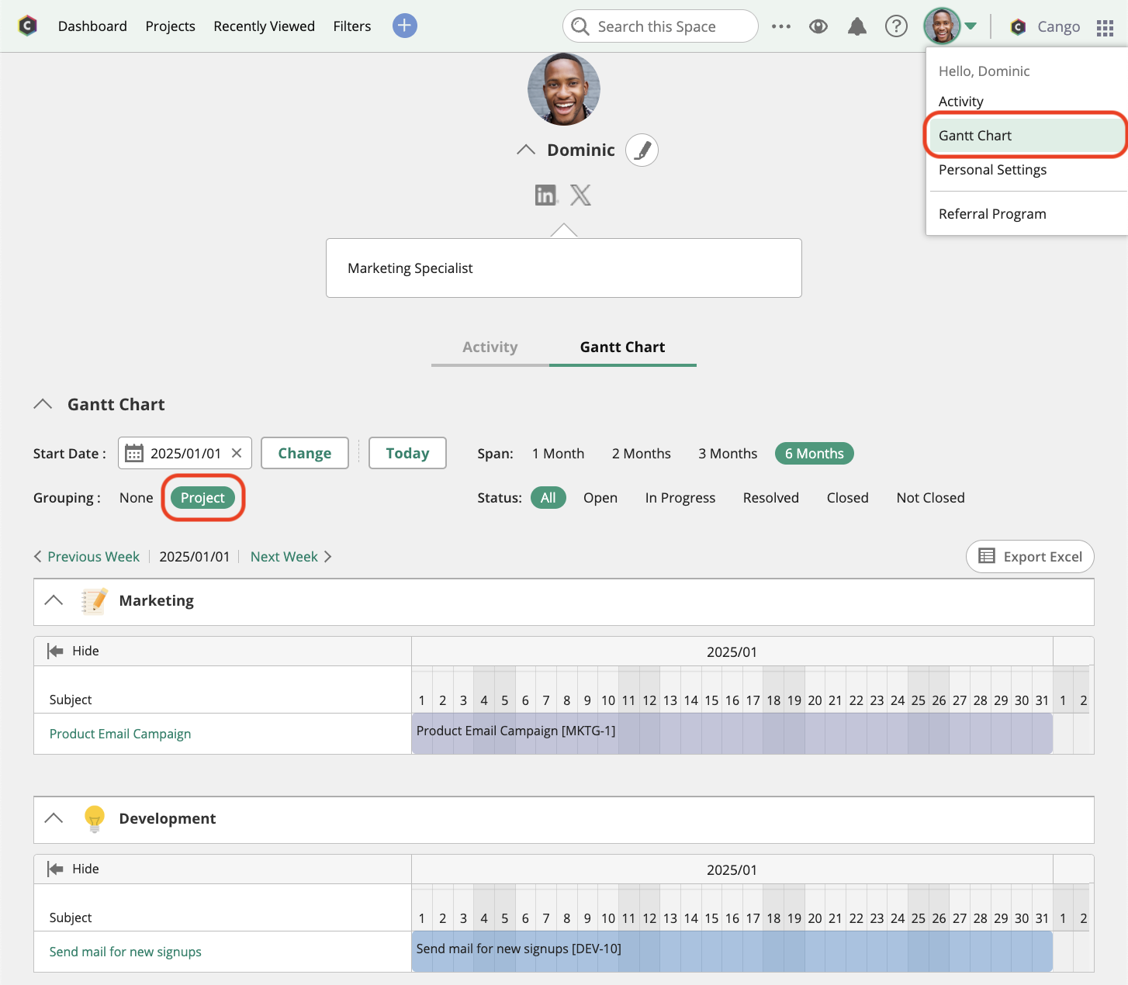Click Export Excel button
Screen dimensions: 1128x985
pos(1030,556)
